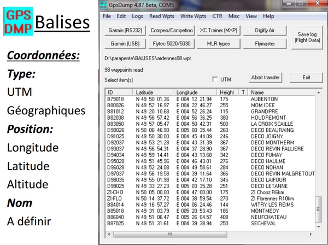
Task: Open the File menu
Action: coord(107,16)
